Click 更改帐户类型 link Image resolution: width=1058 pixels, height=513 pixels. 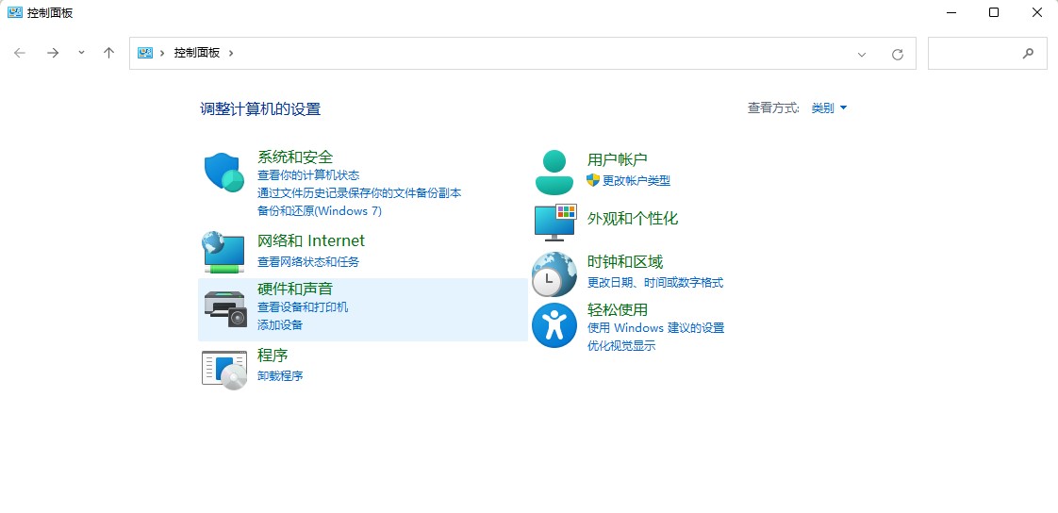pyautogui.click(x=636, y=180)
